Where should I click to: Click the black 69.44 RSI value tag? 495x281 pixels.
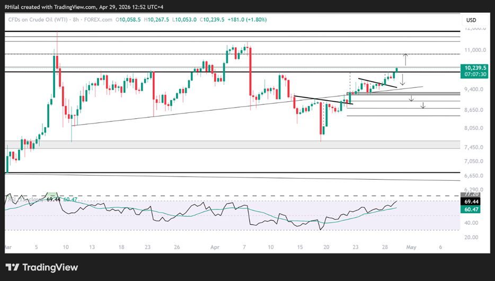tap(471, 202)
